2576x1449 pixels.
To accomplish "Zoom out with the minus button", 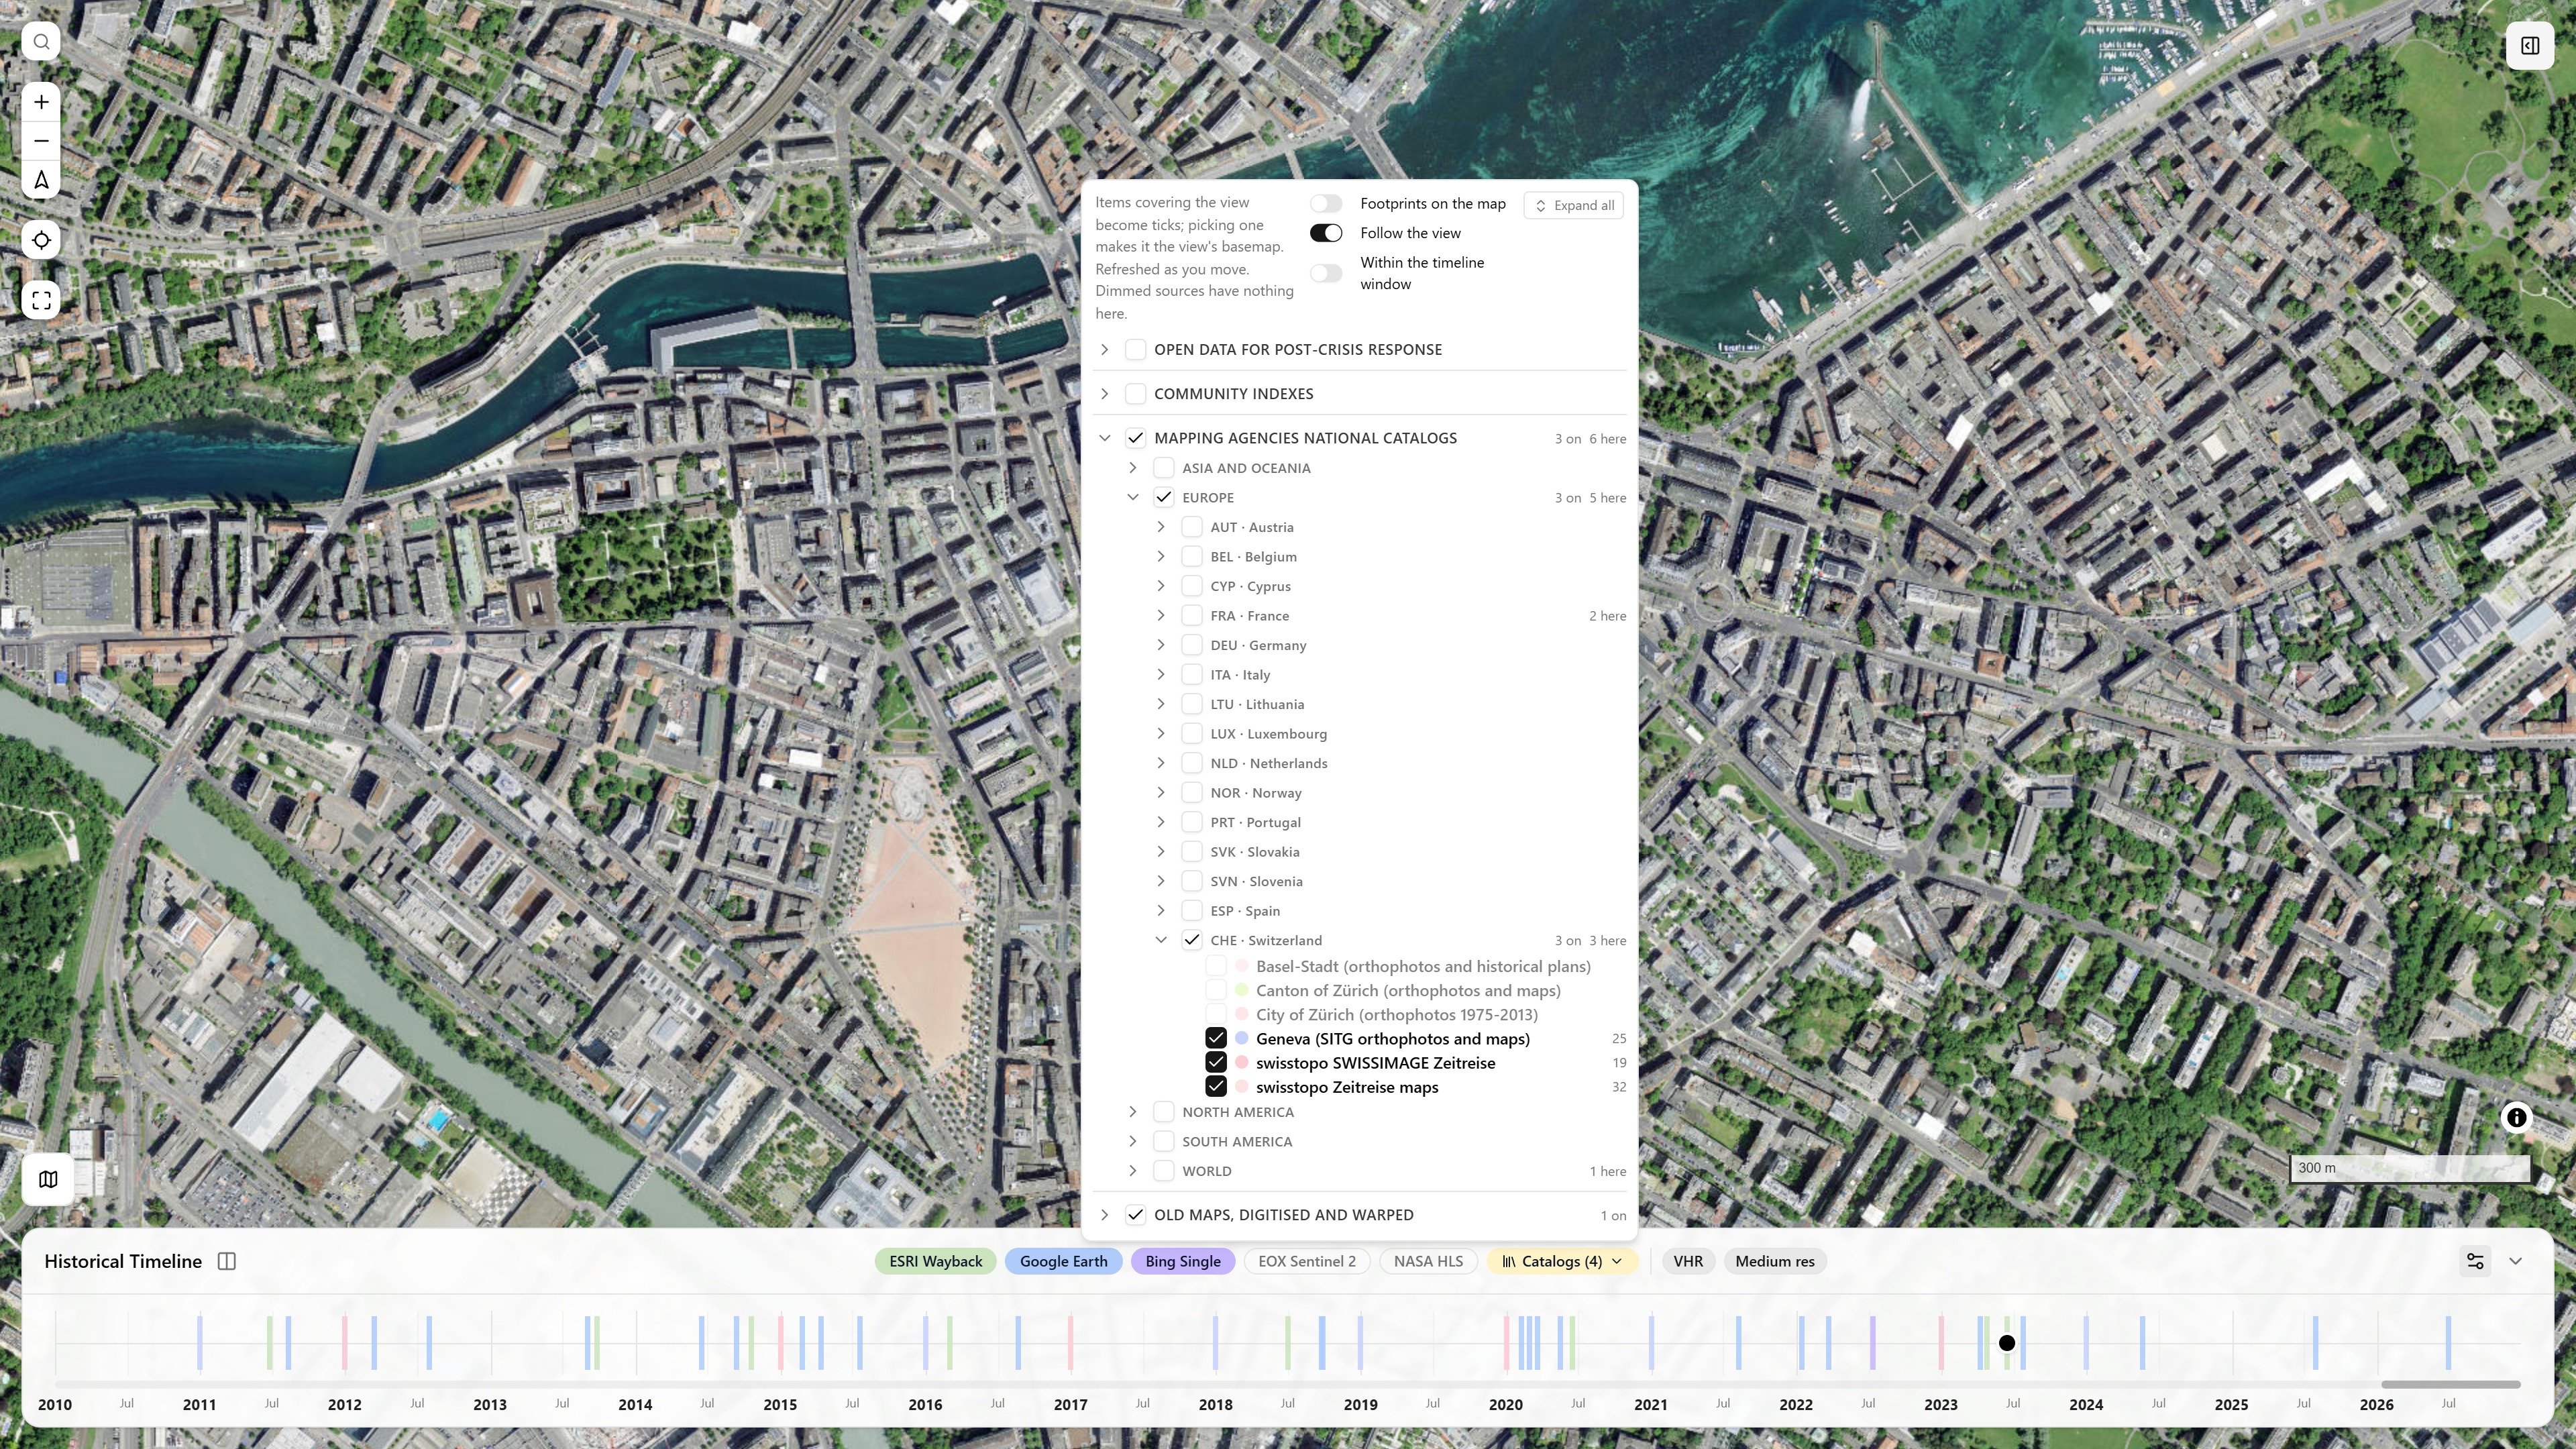I will (41, 141).
